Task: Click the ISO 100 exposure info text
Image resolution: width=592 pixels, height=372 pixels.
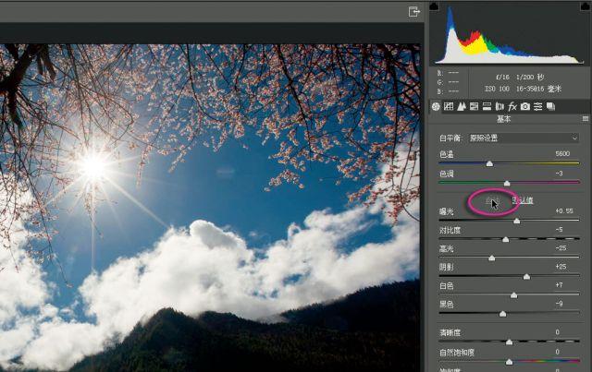Action: (498, 89)
